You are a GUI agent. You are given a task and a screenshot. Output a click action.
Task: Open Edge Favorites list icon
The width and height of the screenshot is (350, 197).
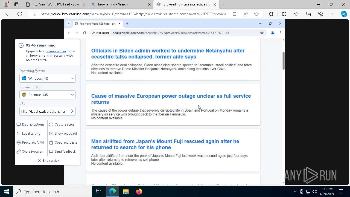click(x=296, y=14)
